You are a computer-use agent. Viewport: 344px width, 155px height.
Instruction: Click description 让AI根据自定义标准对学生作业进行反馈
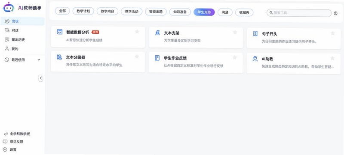click(x=194, y=66)
